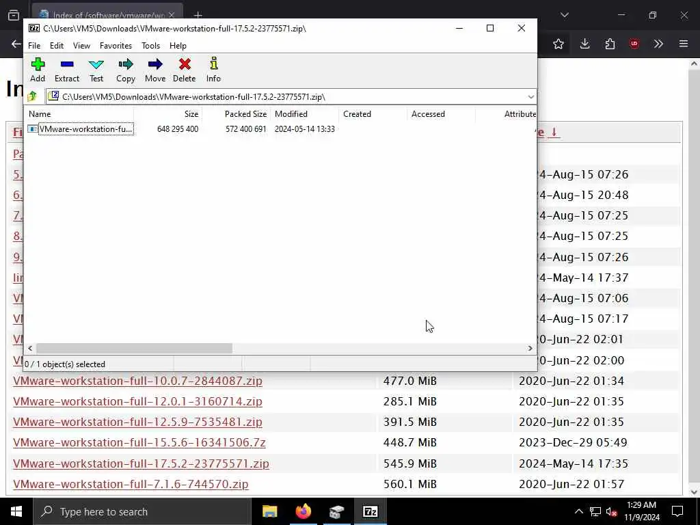This screenshot has height=525, width=700.
Task: Click the 7-Zip horizontal scrollbar thumb
Action: tap(134, 348)
